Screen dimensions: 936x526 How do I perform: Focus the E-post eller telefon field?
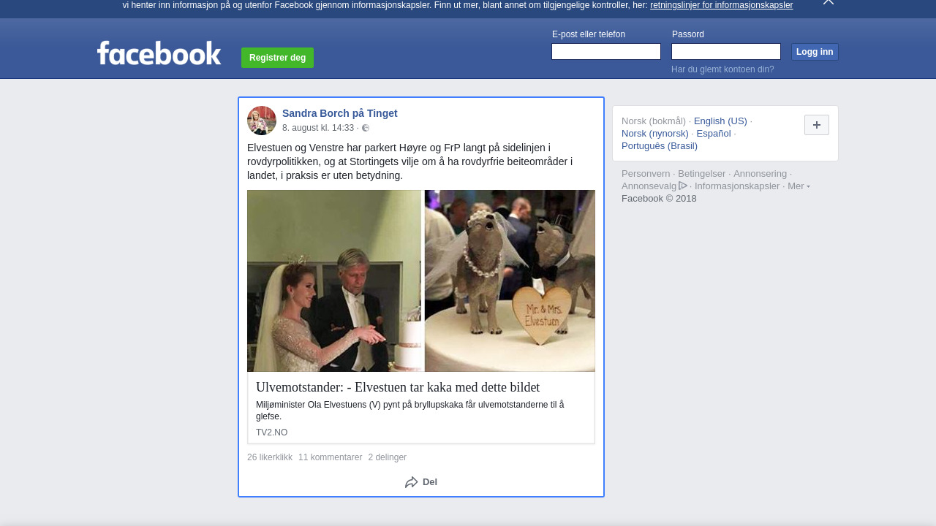tap(606, 52)
